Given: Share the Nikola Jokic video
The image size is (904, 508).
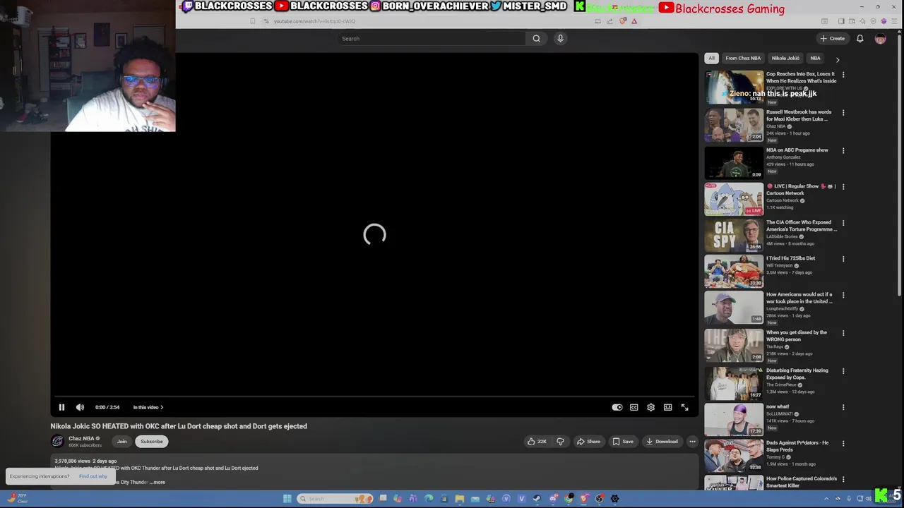Looking at the screenshot, I should coord(588,442).
